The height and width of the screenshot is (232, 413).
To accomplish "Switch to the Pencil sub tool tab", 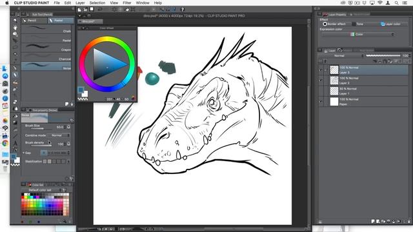I will coord(34,21).
